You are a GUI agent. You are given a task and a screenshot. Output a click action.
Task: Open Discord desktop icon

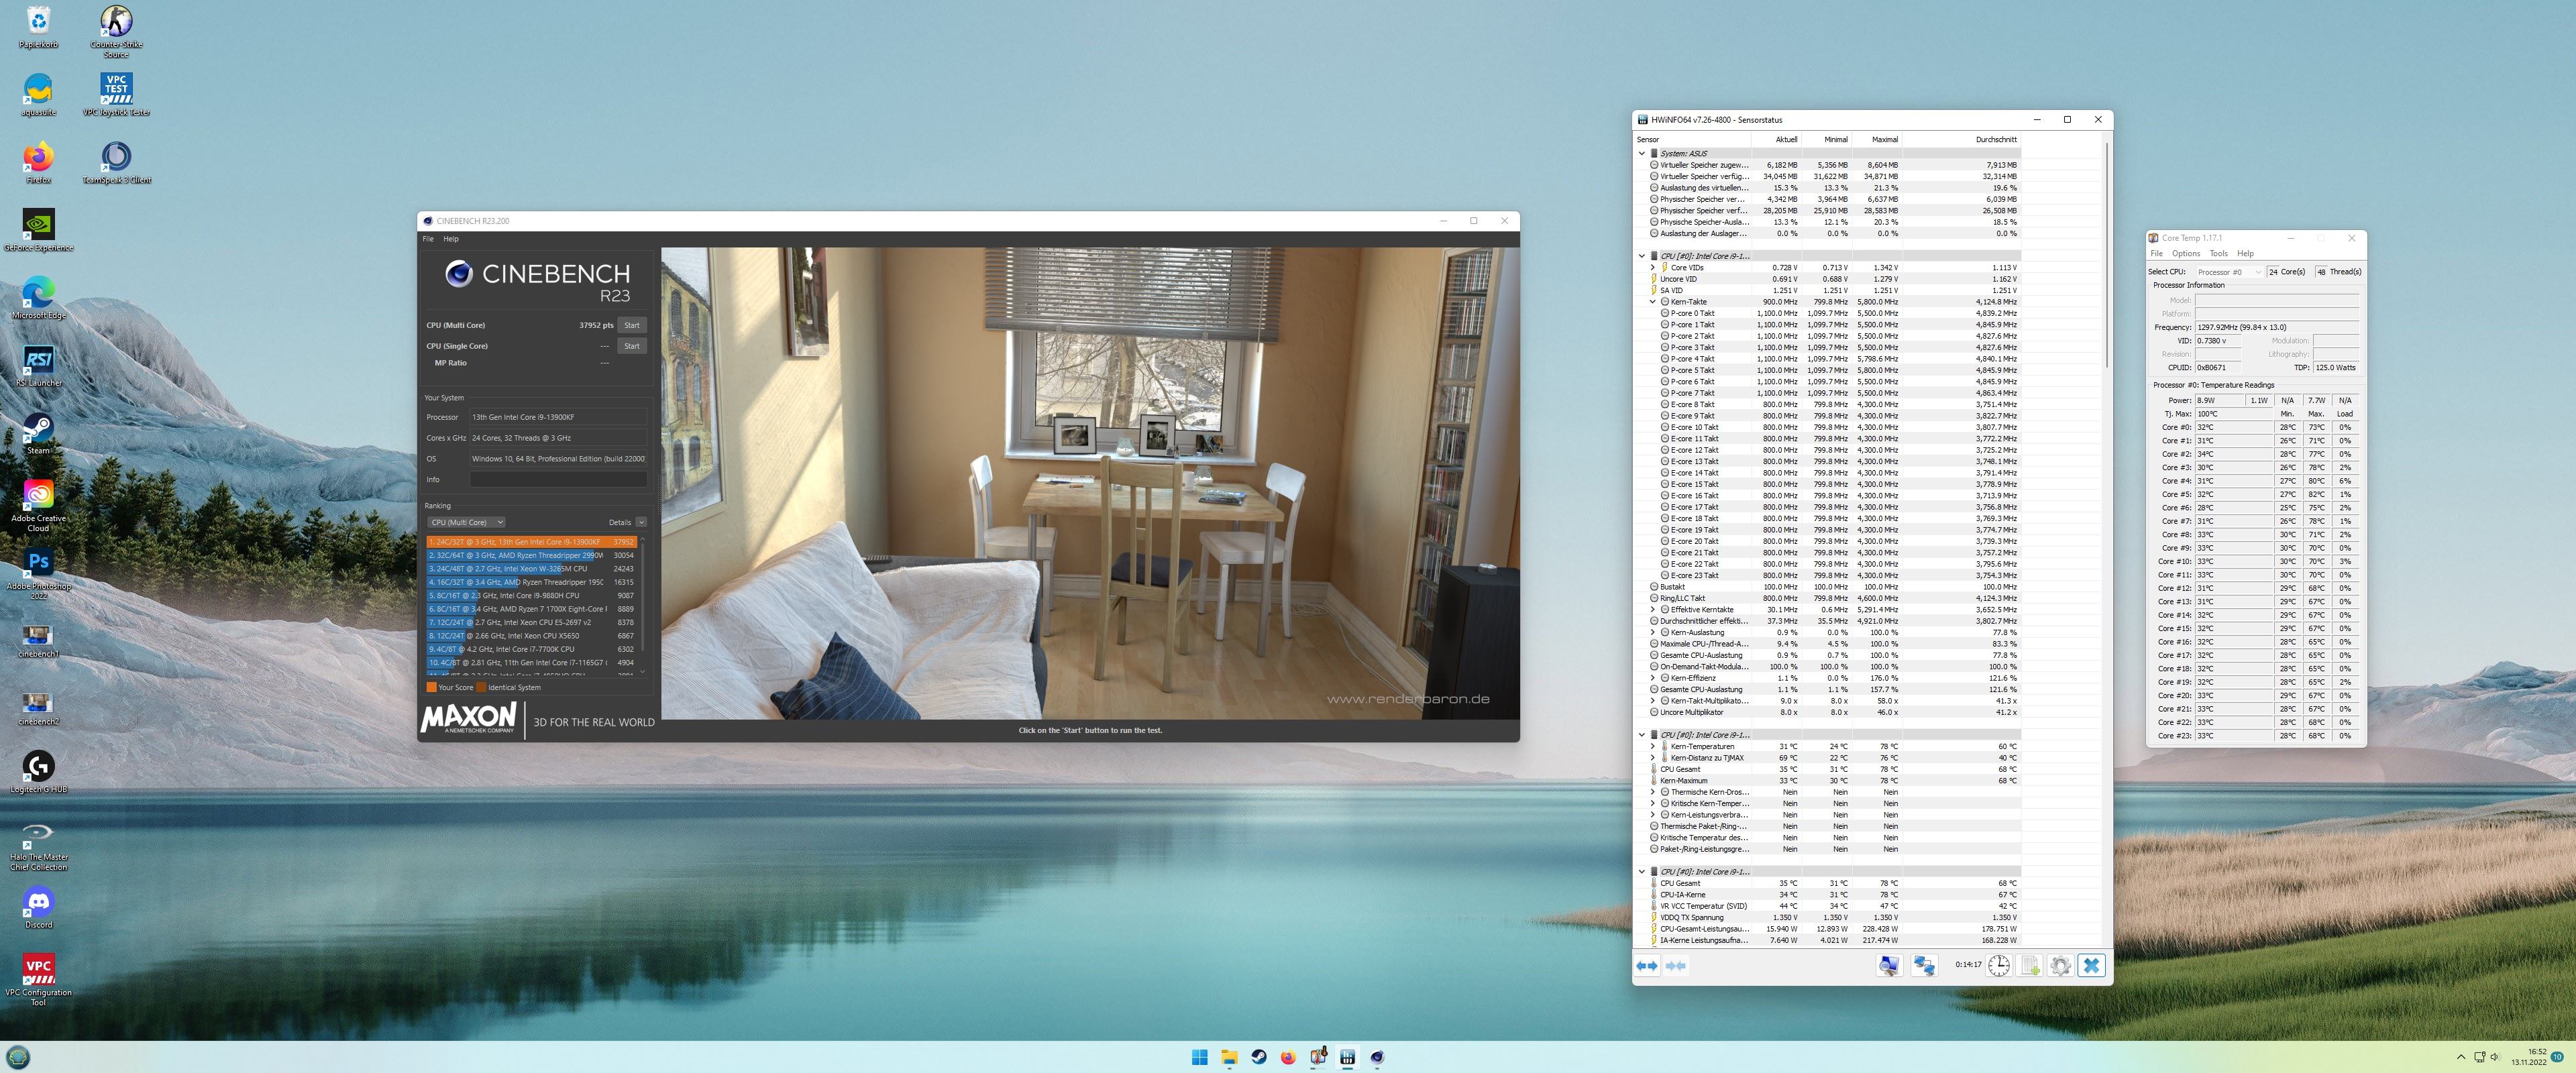click(38, 908)
